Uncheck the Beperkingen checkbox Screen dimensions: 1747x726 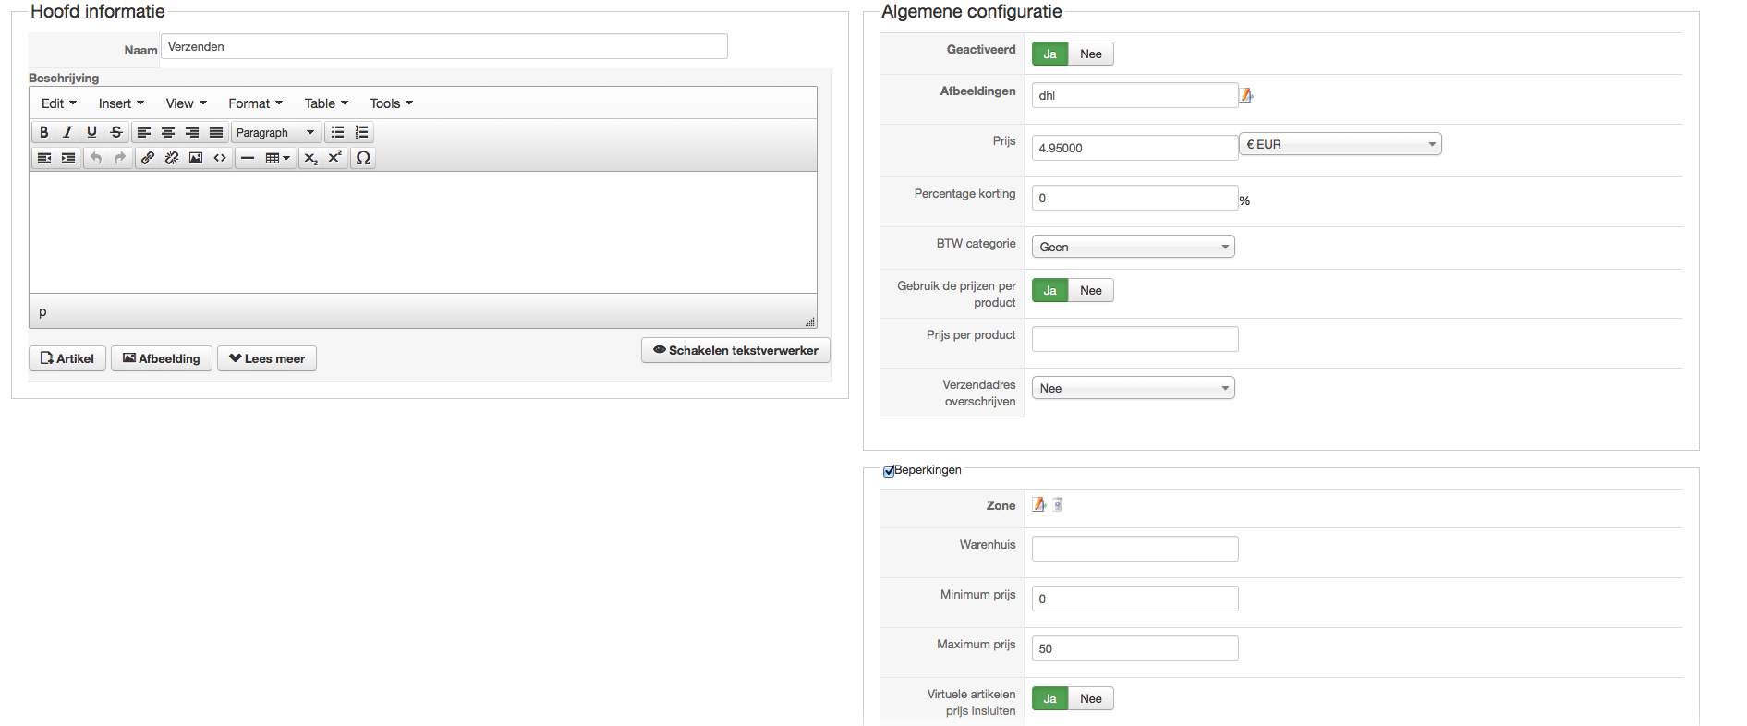pyautogui.click(x=889, y=471)
